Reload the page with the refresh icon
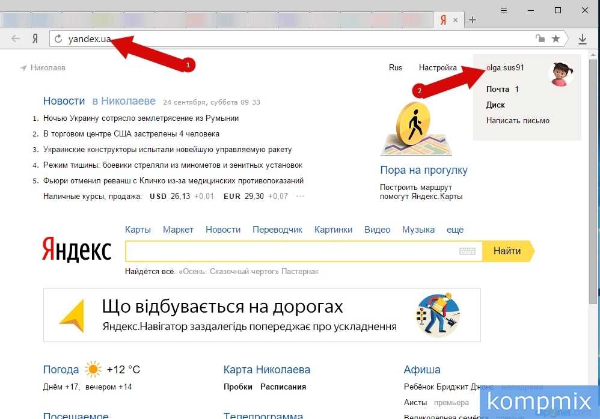Image resolution: width=600 pixels, height=419 pixels. click(58, 39)
